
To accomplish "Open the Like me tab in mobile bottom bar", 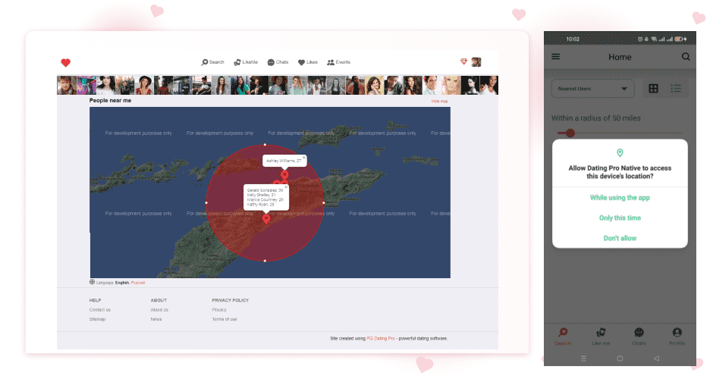I will (x=601, y=337).
